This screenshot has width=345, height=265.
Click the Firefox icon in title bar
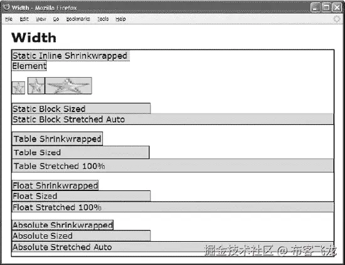(x=6, y=8)
